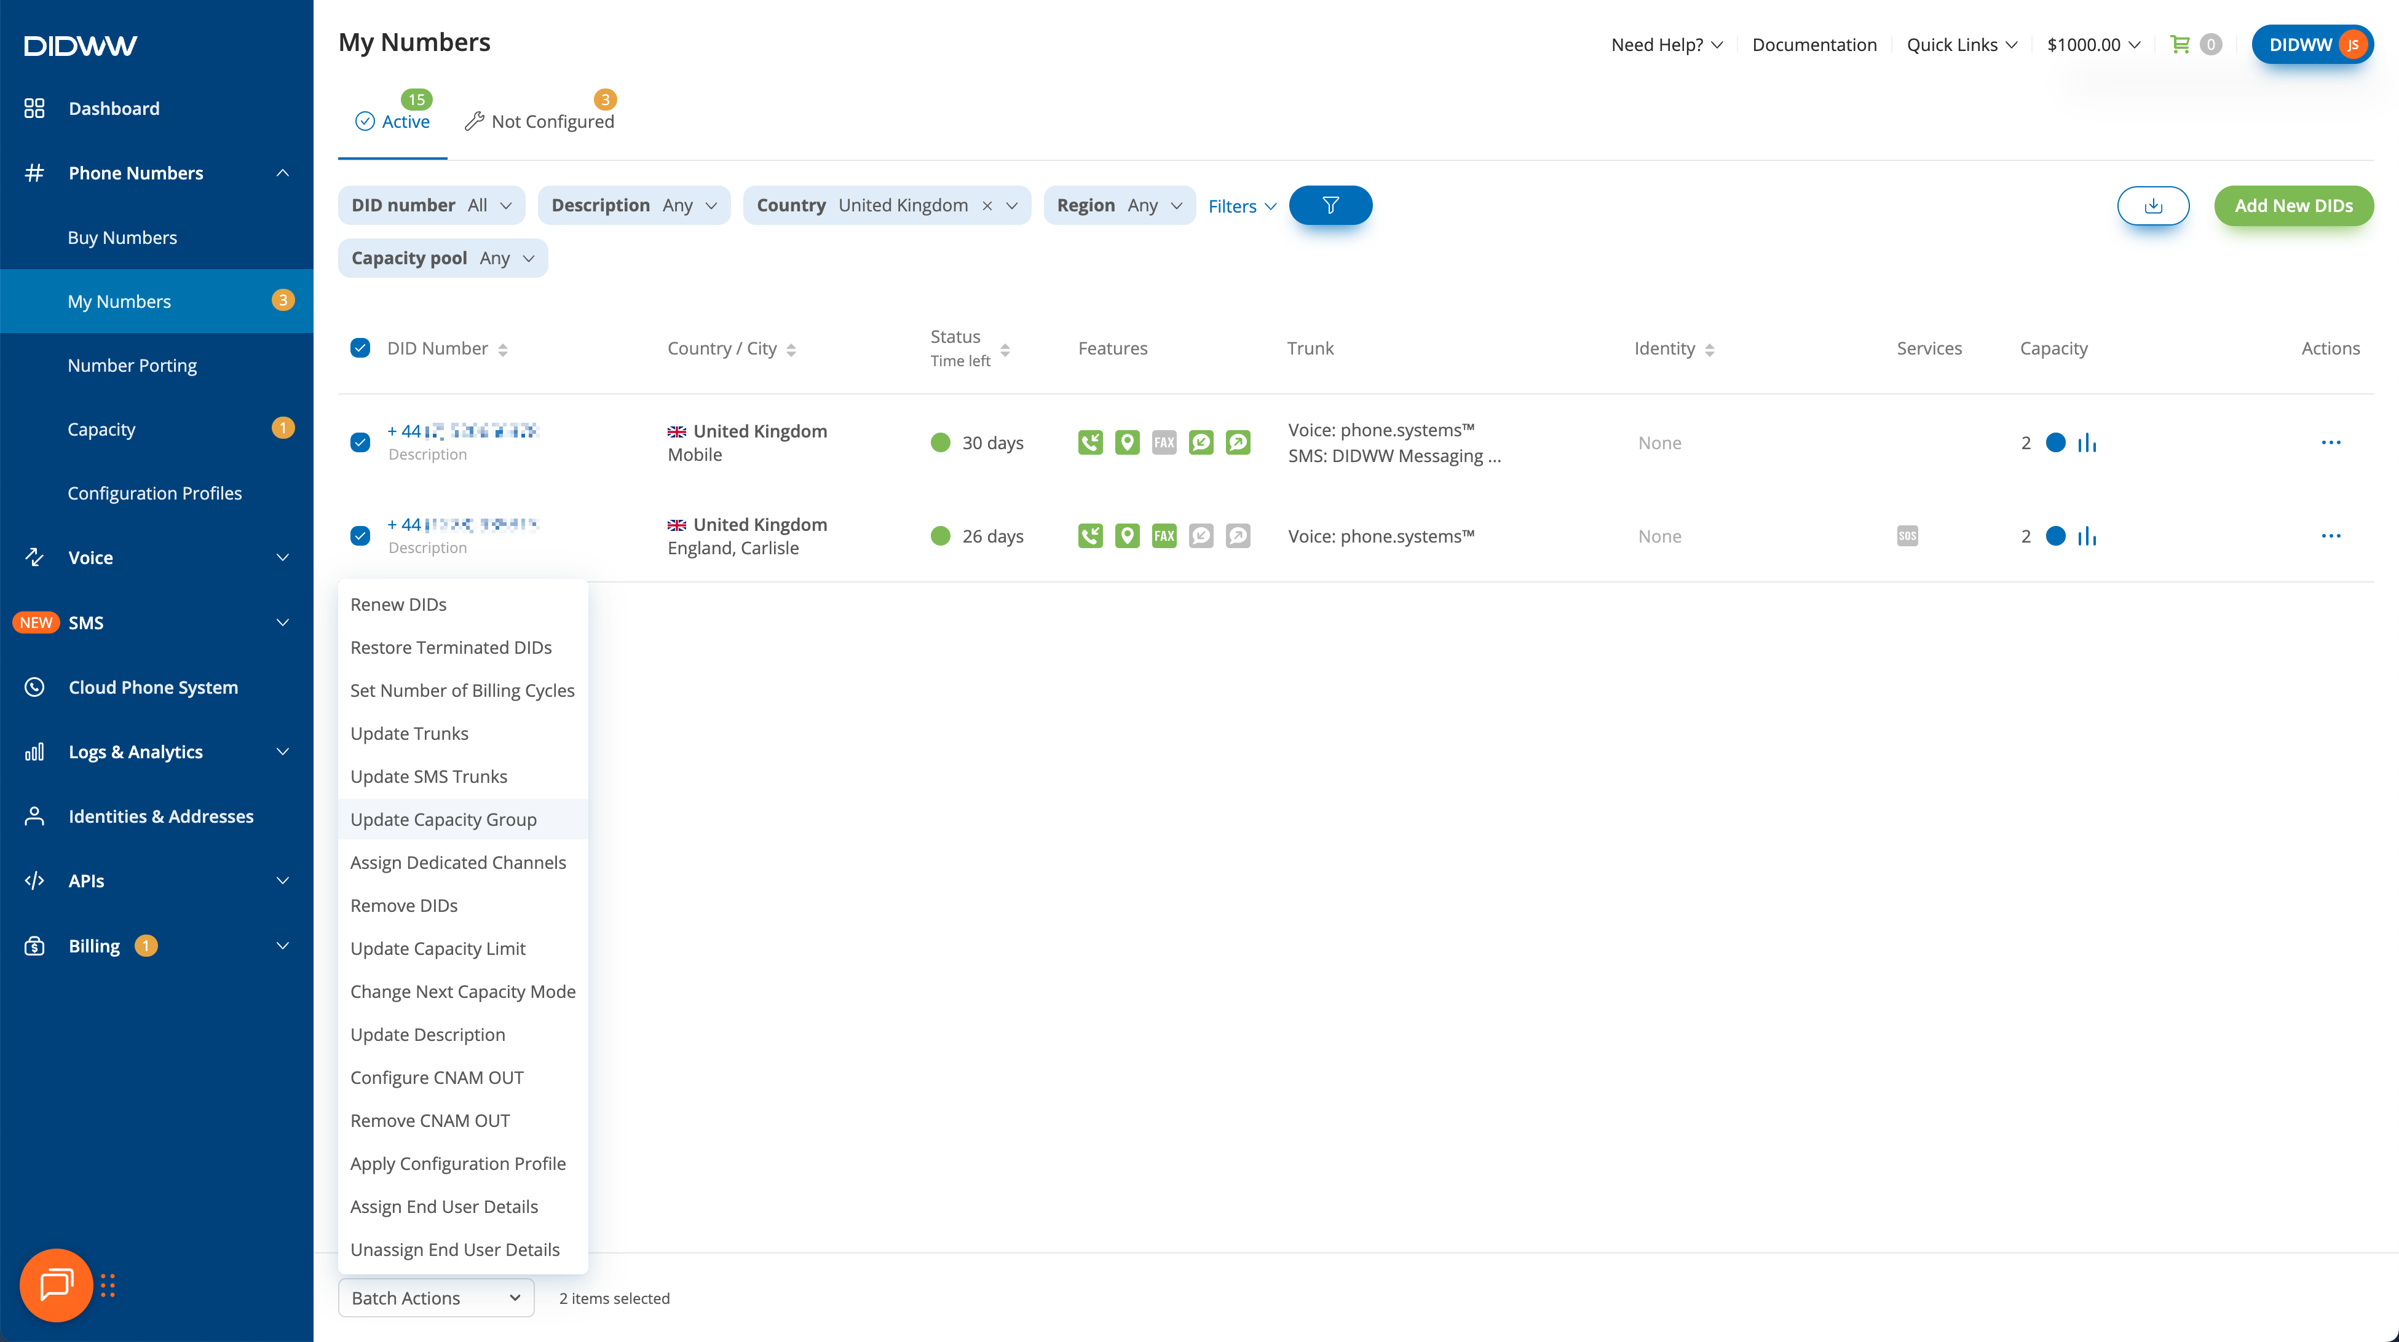Click the SOS services icon in Carlisle row
Image resolution: width=2399 pixels, height=1342 pixels.
(x=1907, y=536)
